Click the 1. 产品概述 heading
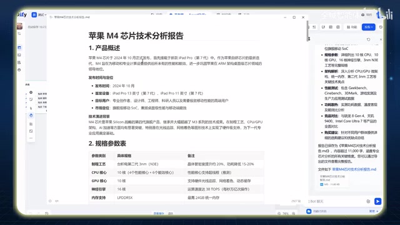Image resolution: width=400 pixels, height=225 pixels. (104, 48)
